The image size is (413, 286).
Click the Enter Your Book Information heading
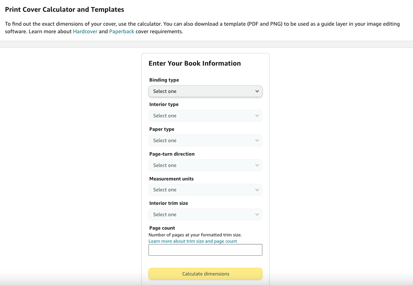point(195,64)
